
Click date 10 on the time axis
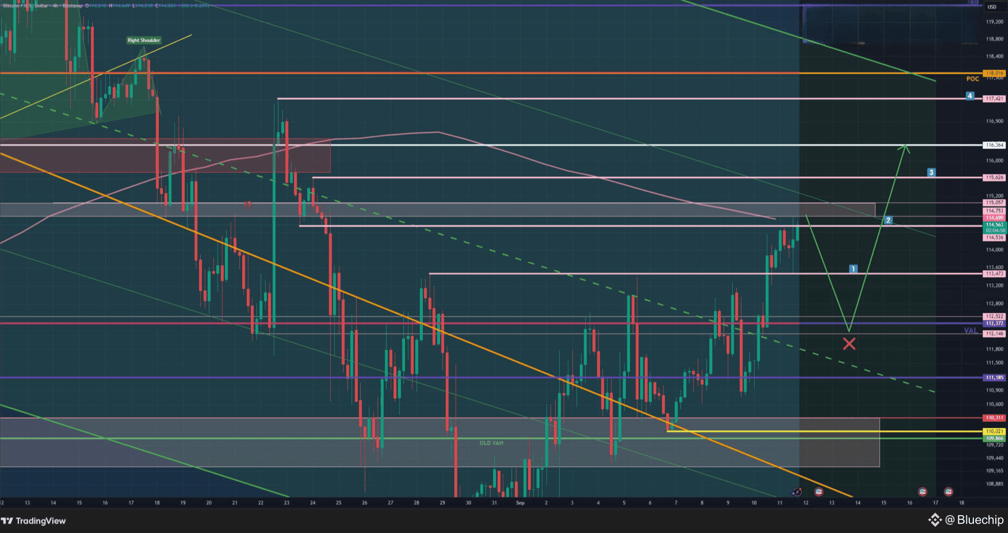click(x=754, y=503)
